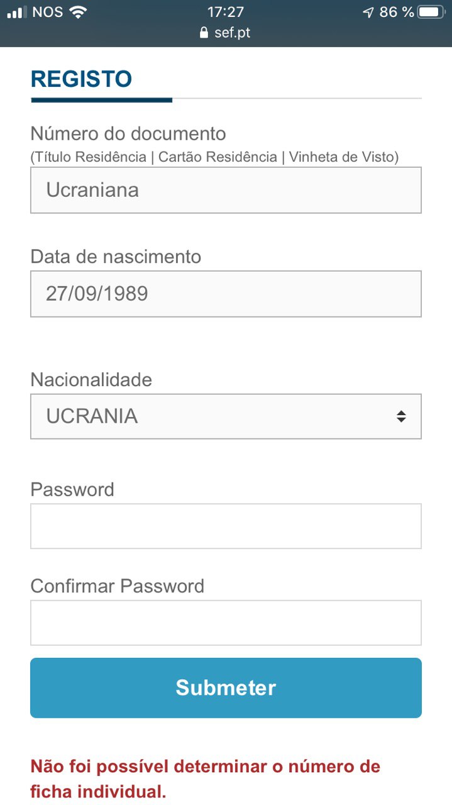Tap the Nacionalidade label text
Viewport: 452px width, 805px height.
[x=91, y=380]
